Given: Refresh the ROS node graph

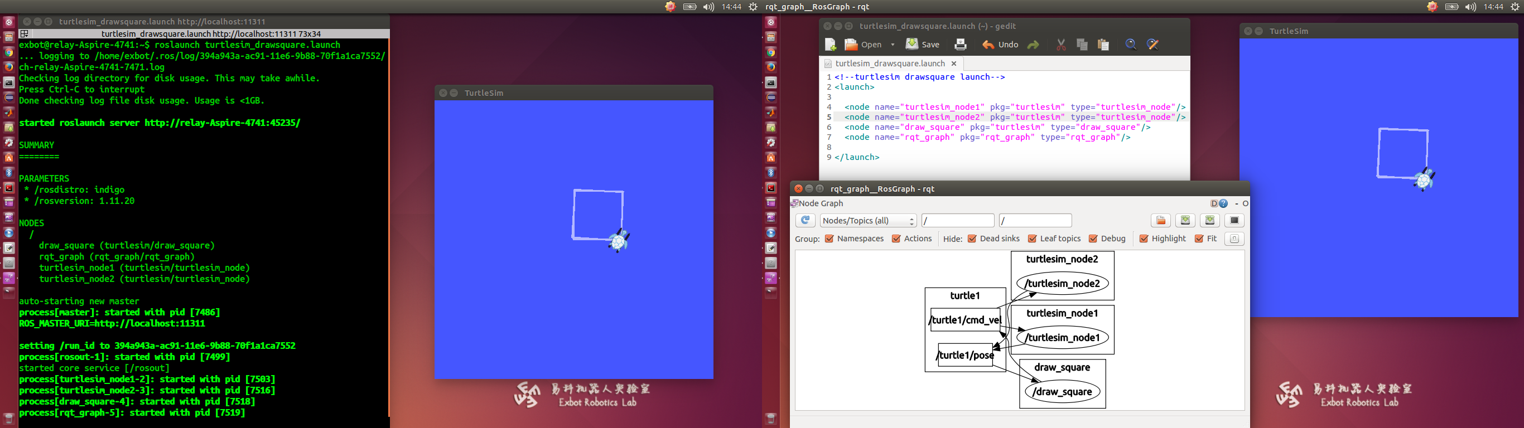Looking at the screenshot, I should pyautogui.click(x=805, y=221).
